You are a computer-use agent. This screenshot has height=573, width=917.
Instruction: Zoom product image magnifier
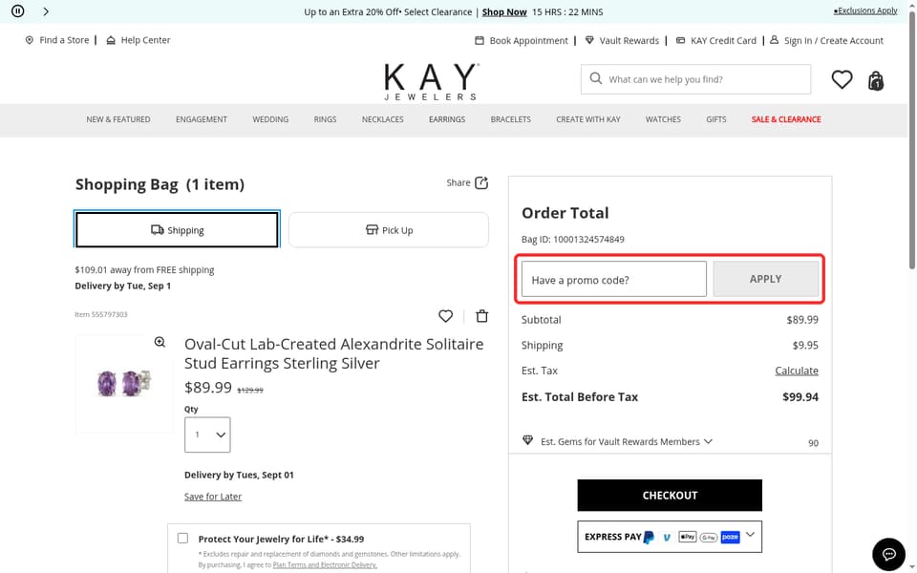coord(160,342)
